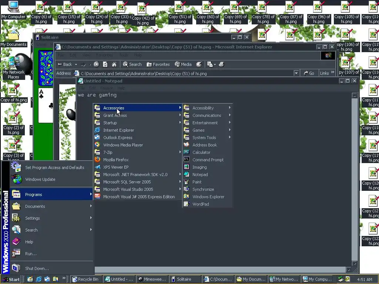Viewport: 379px width, 284px height.
Task: Click the Stop icon in Internet Explorer toolbar
Action: 97,64
